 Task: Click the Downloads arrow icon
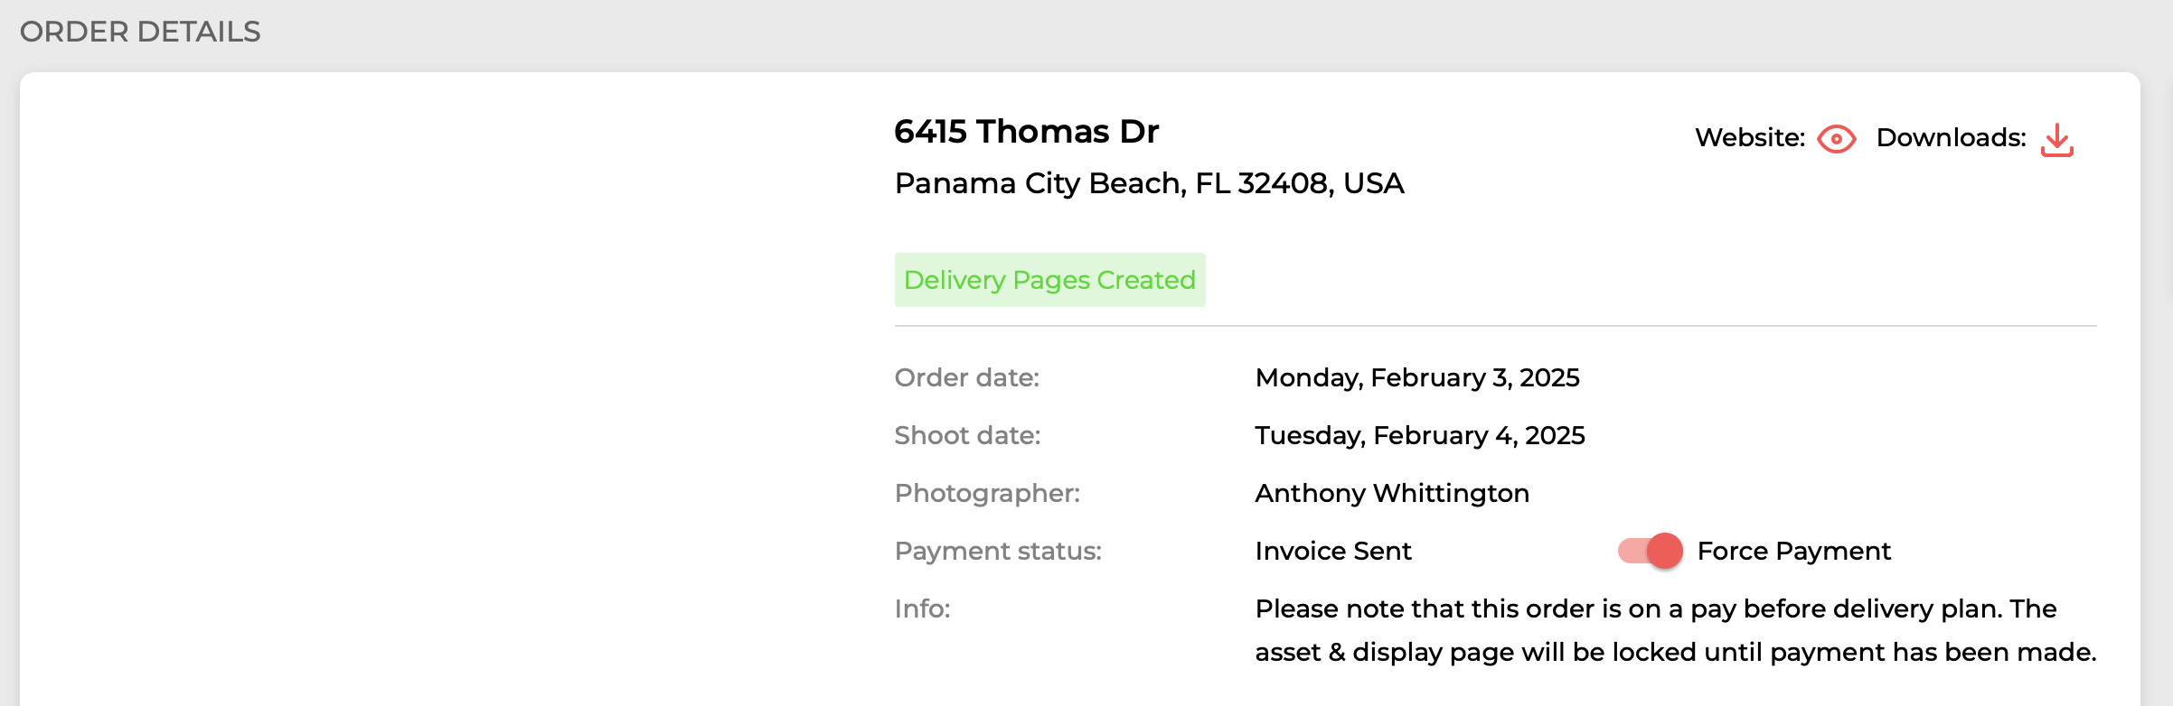2056,140
